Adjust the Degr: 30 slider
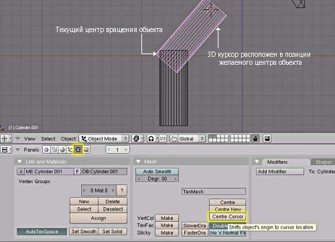Screen dimensions: 335x242 pyautogui.click(x=157, y=178)
